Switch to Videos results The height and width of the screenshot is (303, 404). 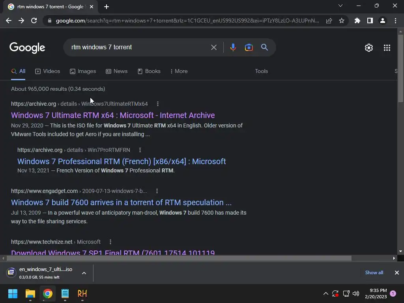[x=48, y=71]
